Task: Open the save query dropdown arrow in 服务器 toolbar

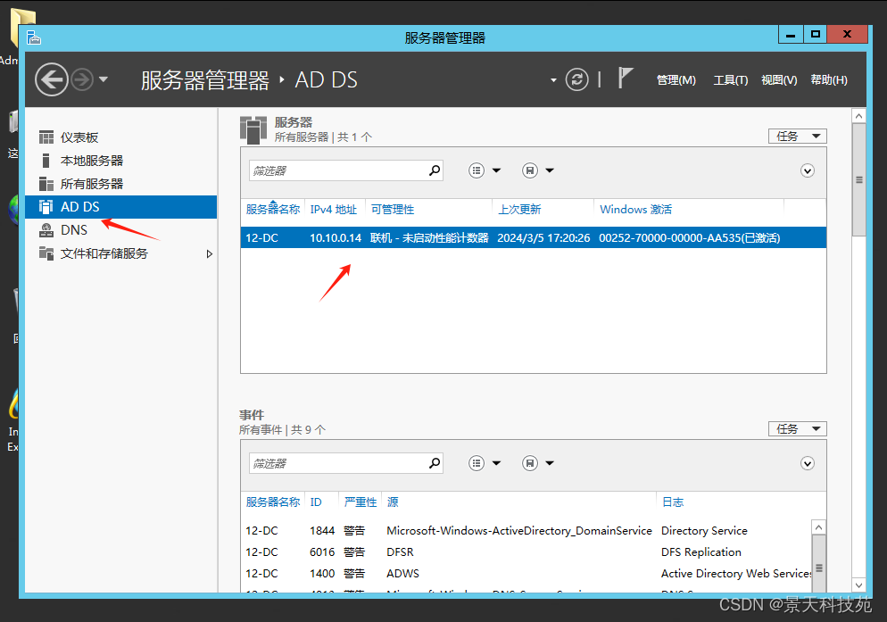Action: pyautogui.click(x=550, y=170)
